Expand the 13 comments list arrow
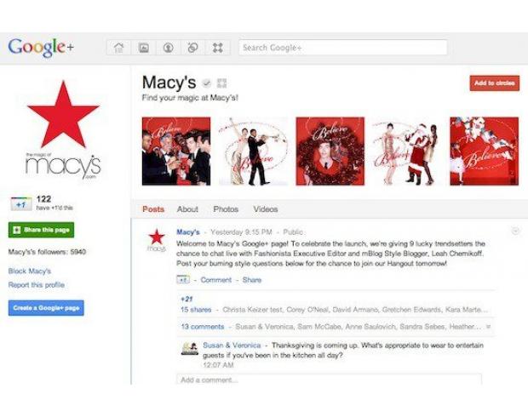The height and width of the screenshot is (417, 528). pyautogui.click(x=488, y=327)
